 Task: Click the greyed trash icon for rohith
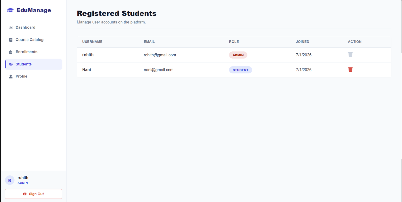click(350, 55)
